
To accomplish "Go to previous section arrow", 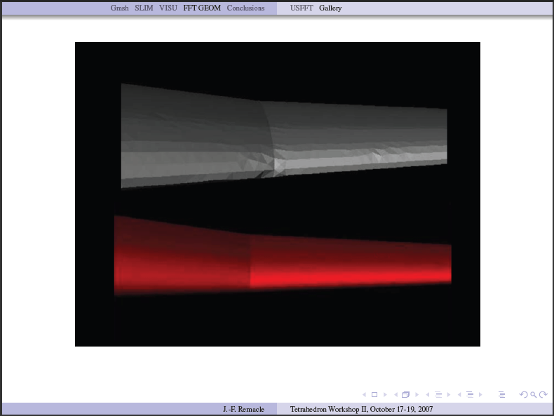I will (x=459, y=395).
